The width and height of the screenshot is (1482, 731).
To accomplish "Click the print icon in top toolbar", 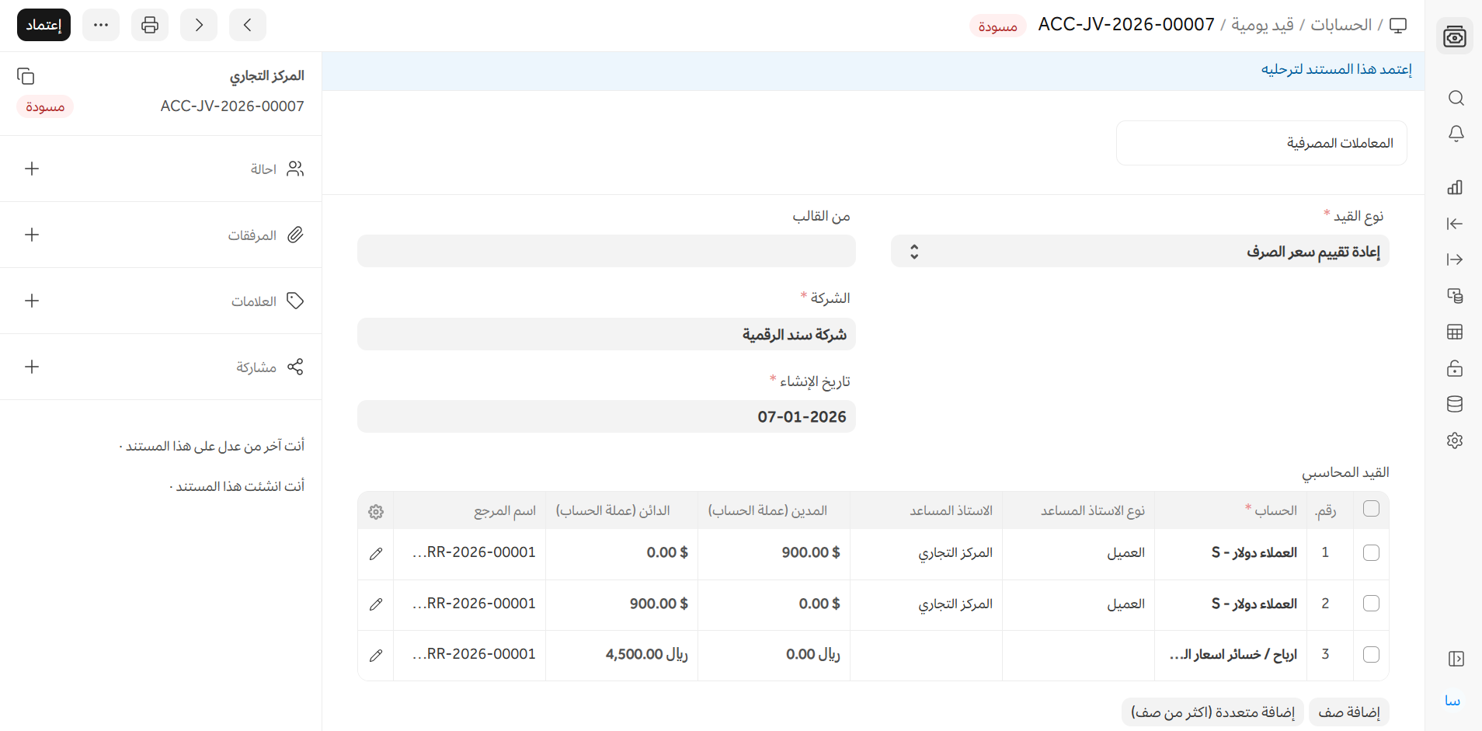I will [150, 25].
